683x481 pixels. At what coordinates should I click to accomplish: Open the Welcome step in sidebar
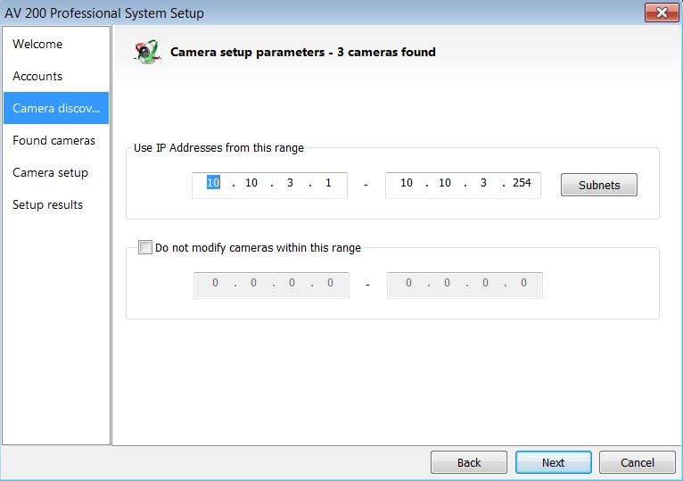click(37, 44)
